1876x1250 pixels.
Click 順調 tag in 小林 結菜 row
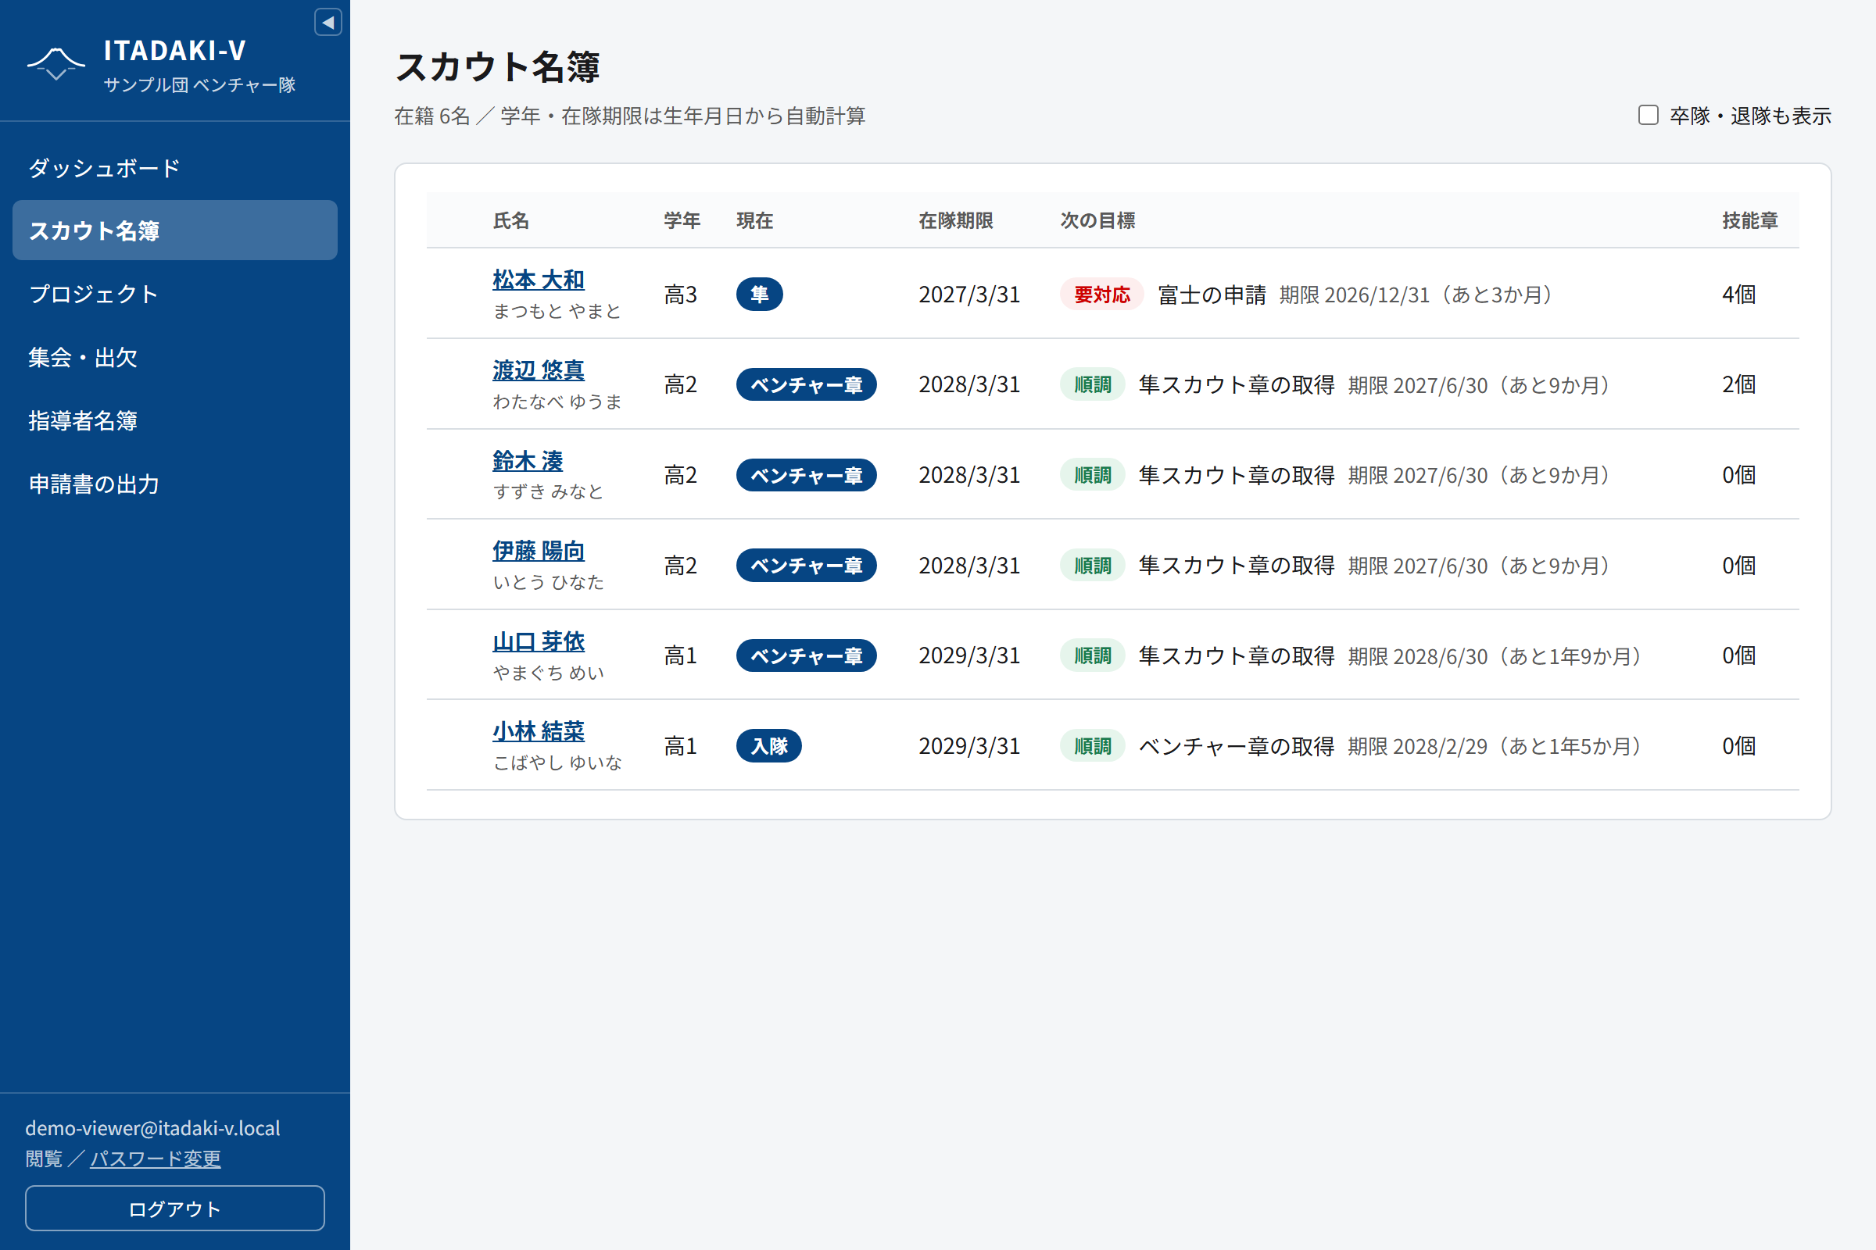click(1092, 746)
